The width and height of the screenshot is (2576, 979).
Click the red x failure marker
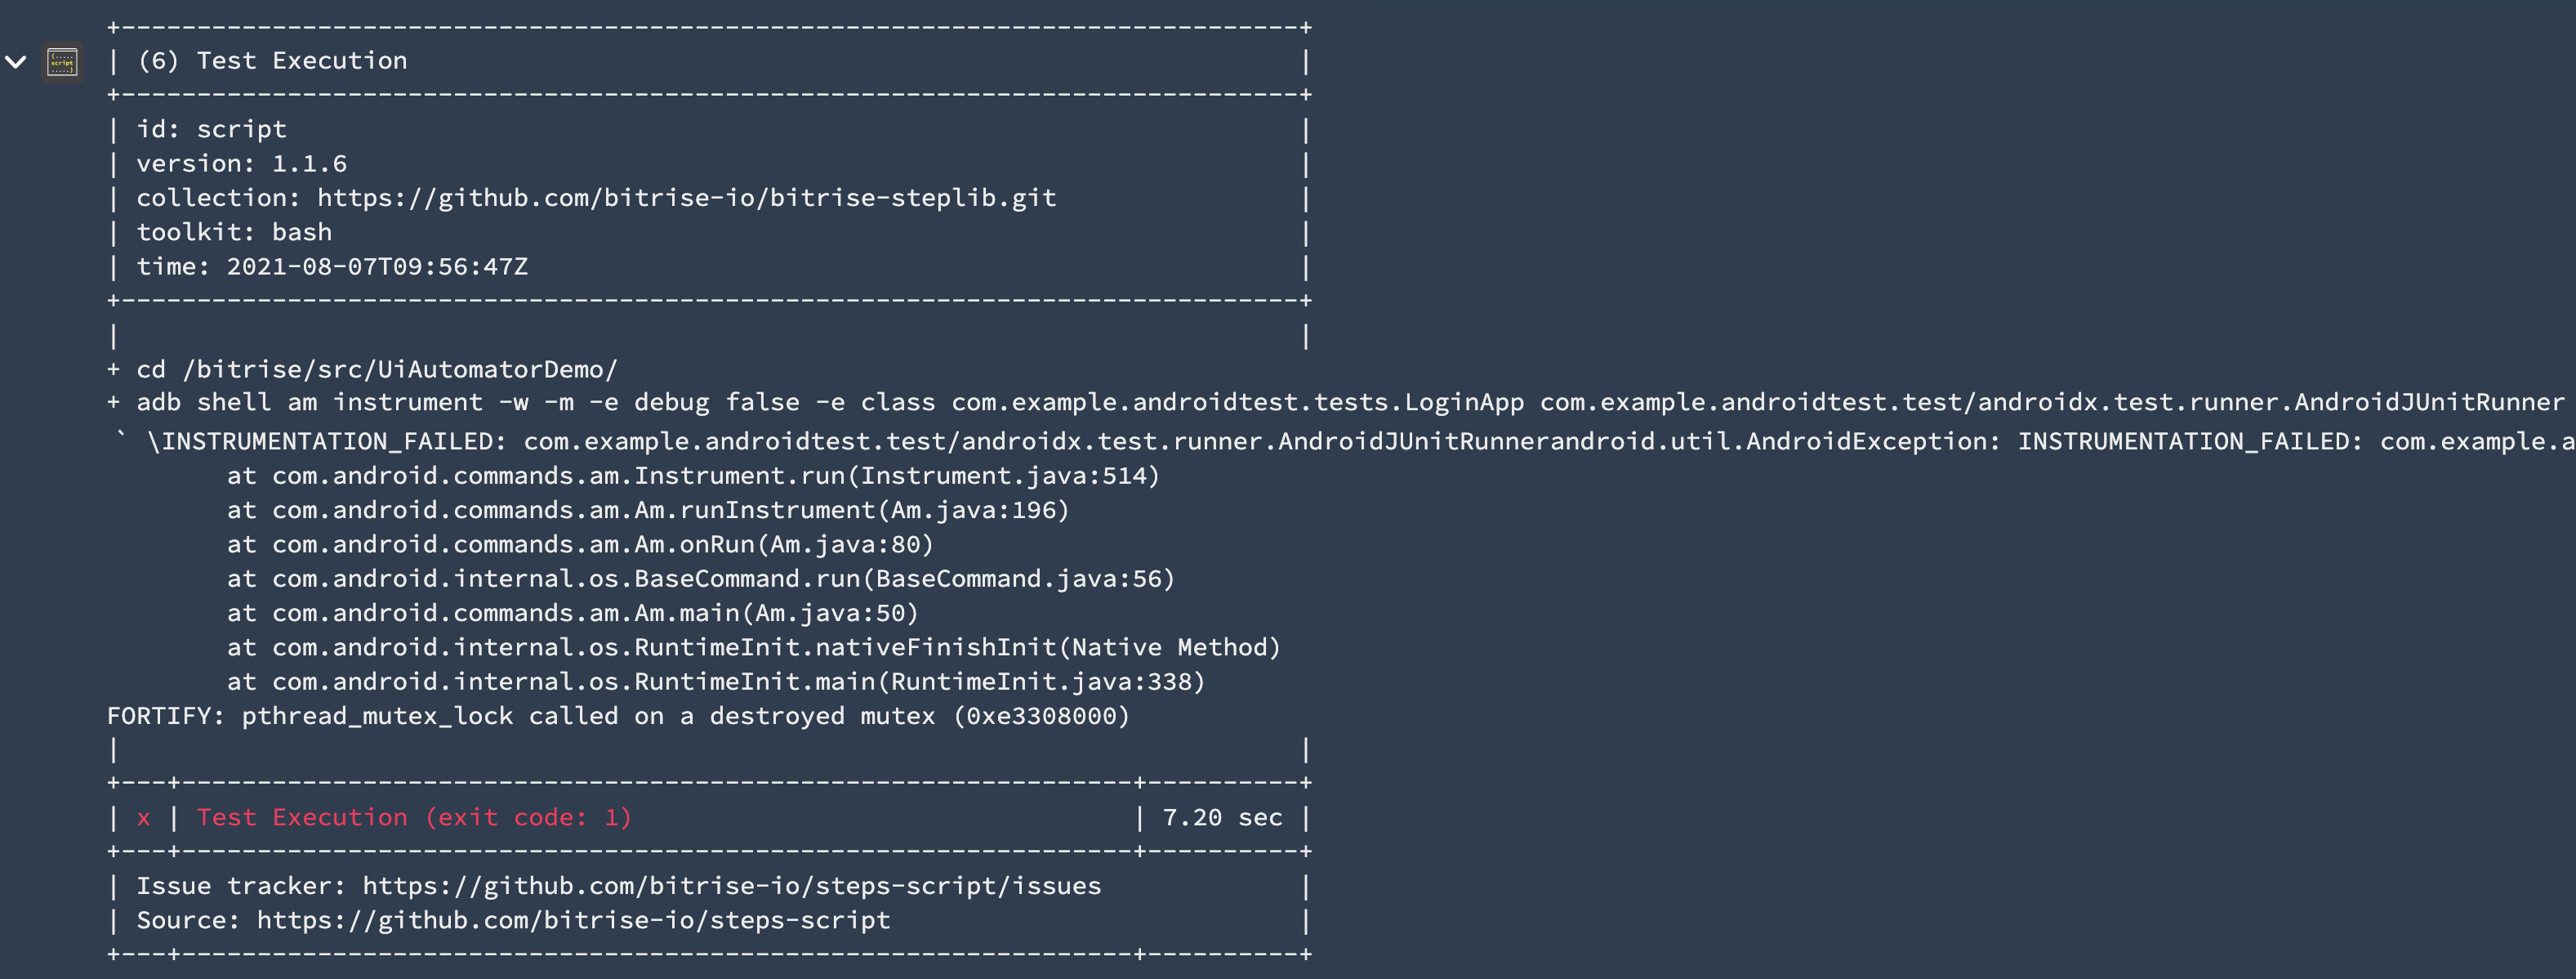point(144,818)
